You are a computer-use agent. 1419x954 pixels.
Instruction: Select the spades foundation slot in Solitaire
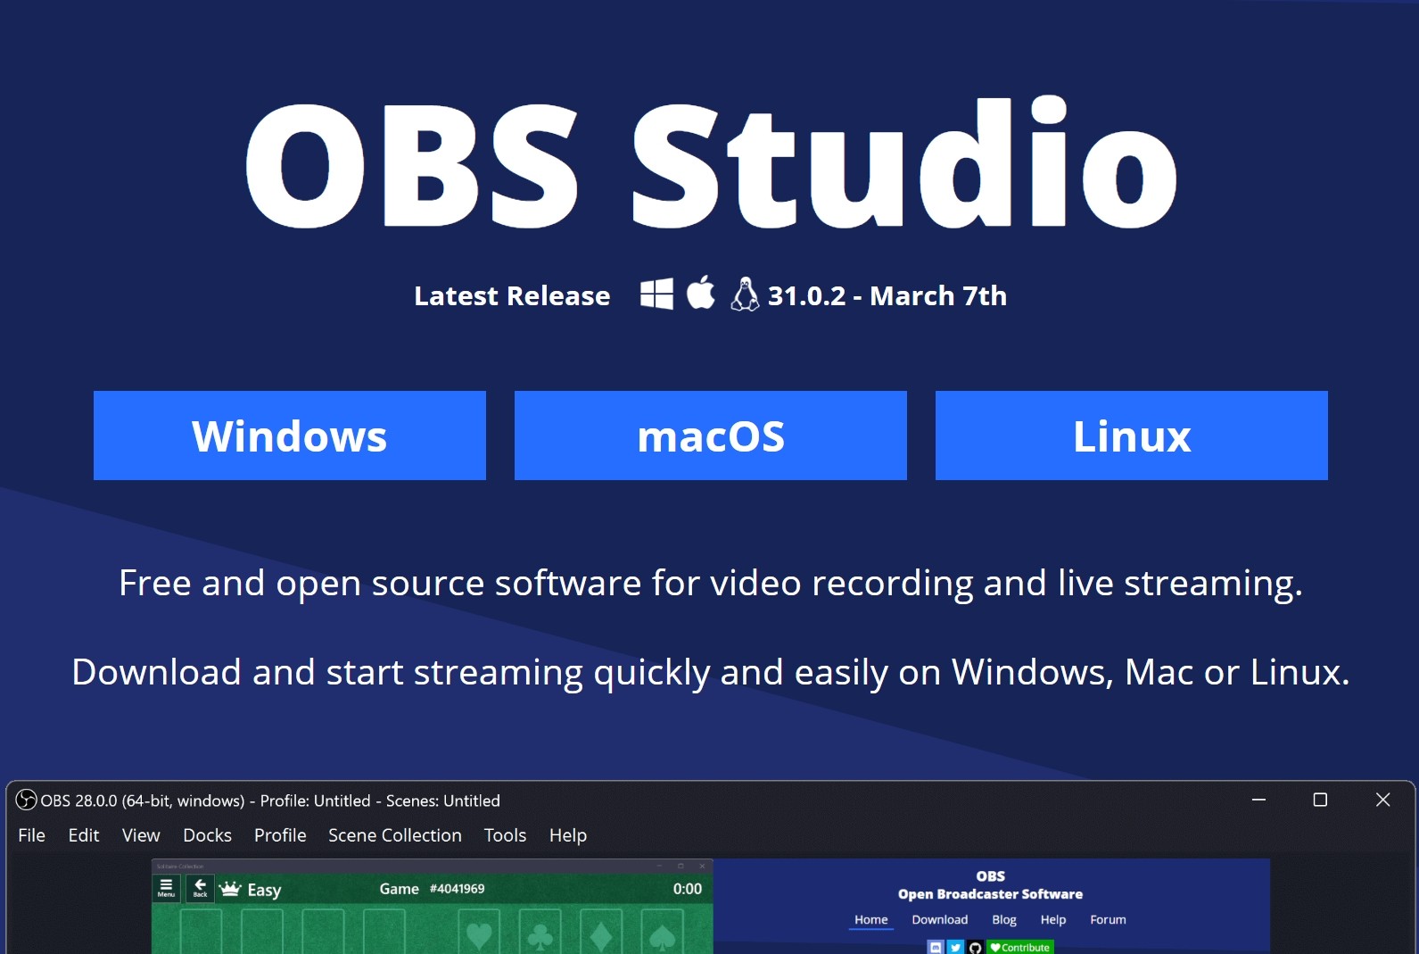pyautogui.click(x=662, y=933)
